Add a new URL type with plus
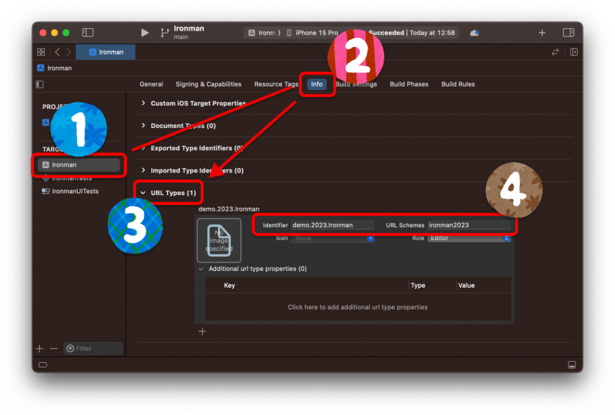 (x=202, y=332)
